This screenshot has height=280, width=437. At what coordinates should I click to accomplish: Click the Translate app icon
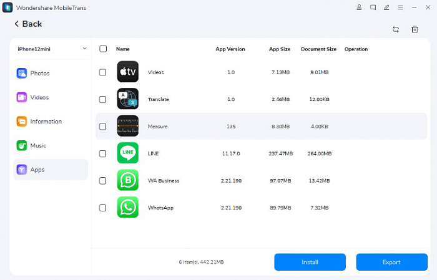(x=127, y=99)
